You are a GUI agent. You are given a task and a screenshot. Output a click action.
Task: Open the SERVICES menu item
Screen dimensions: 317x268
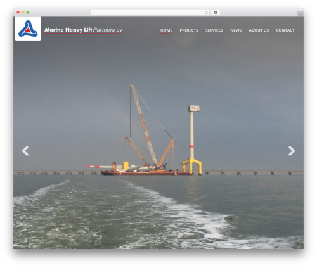214,30
